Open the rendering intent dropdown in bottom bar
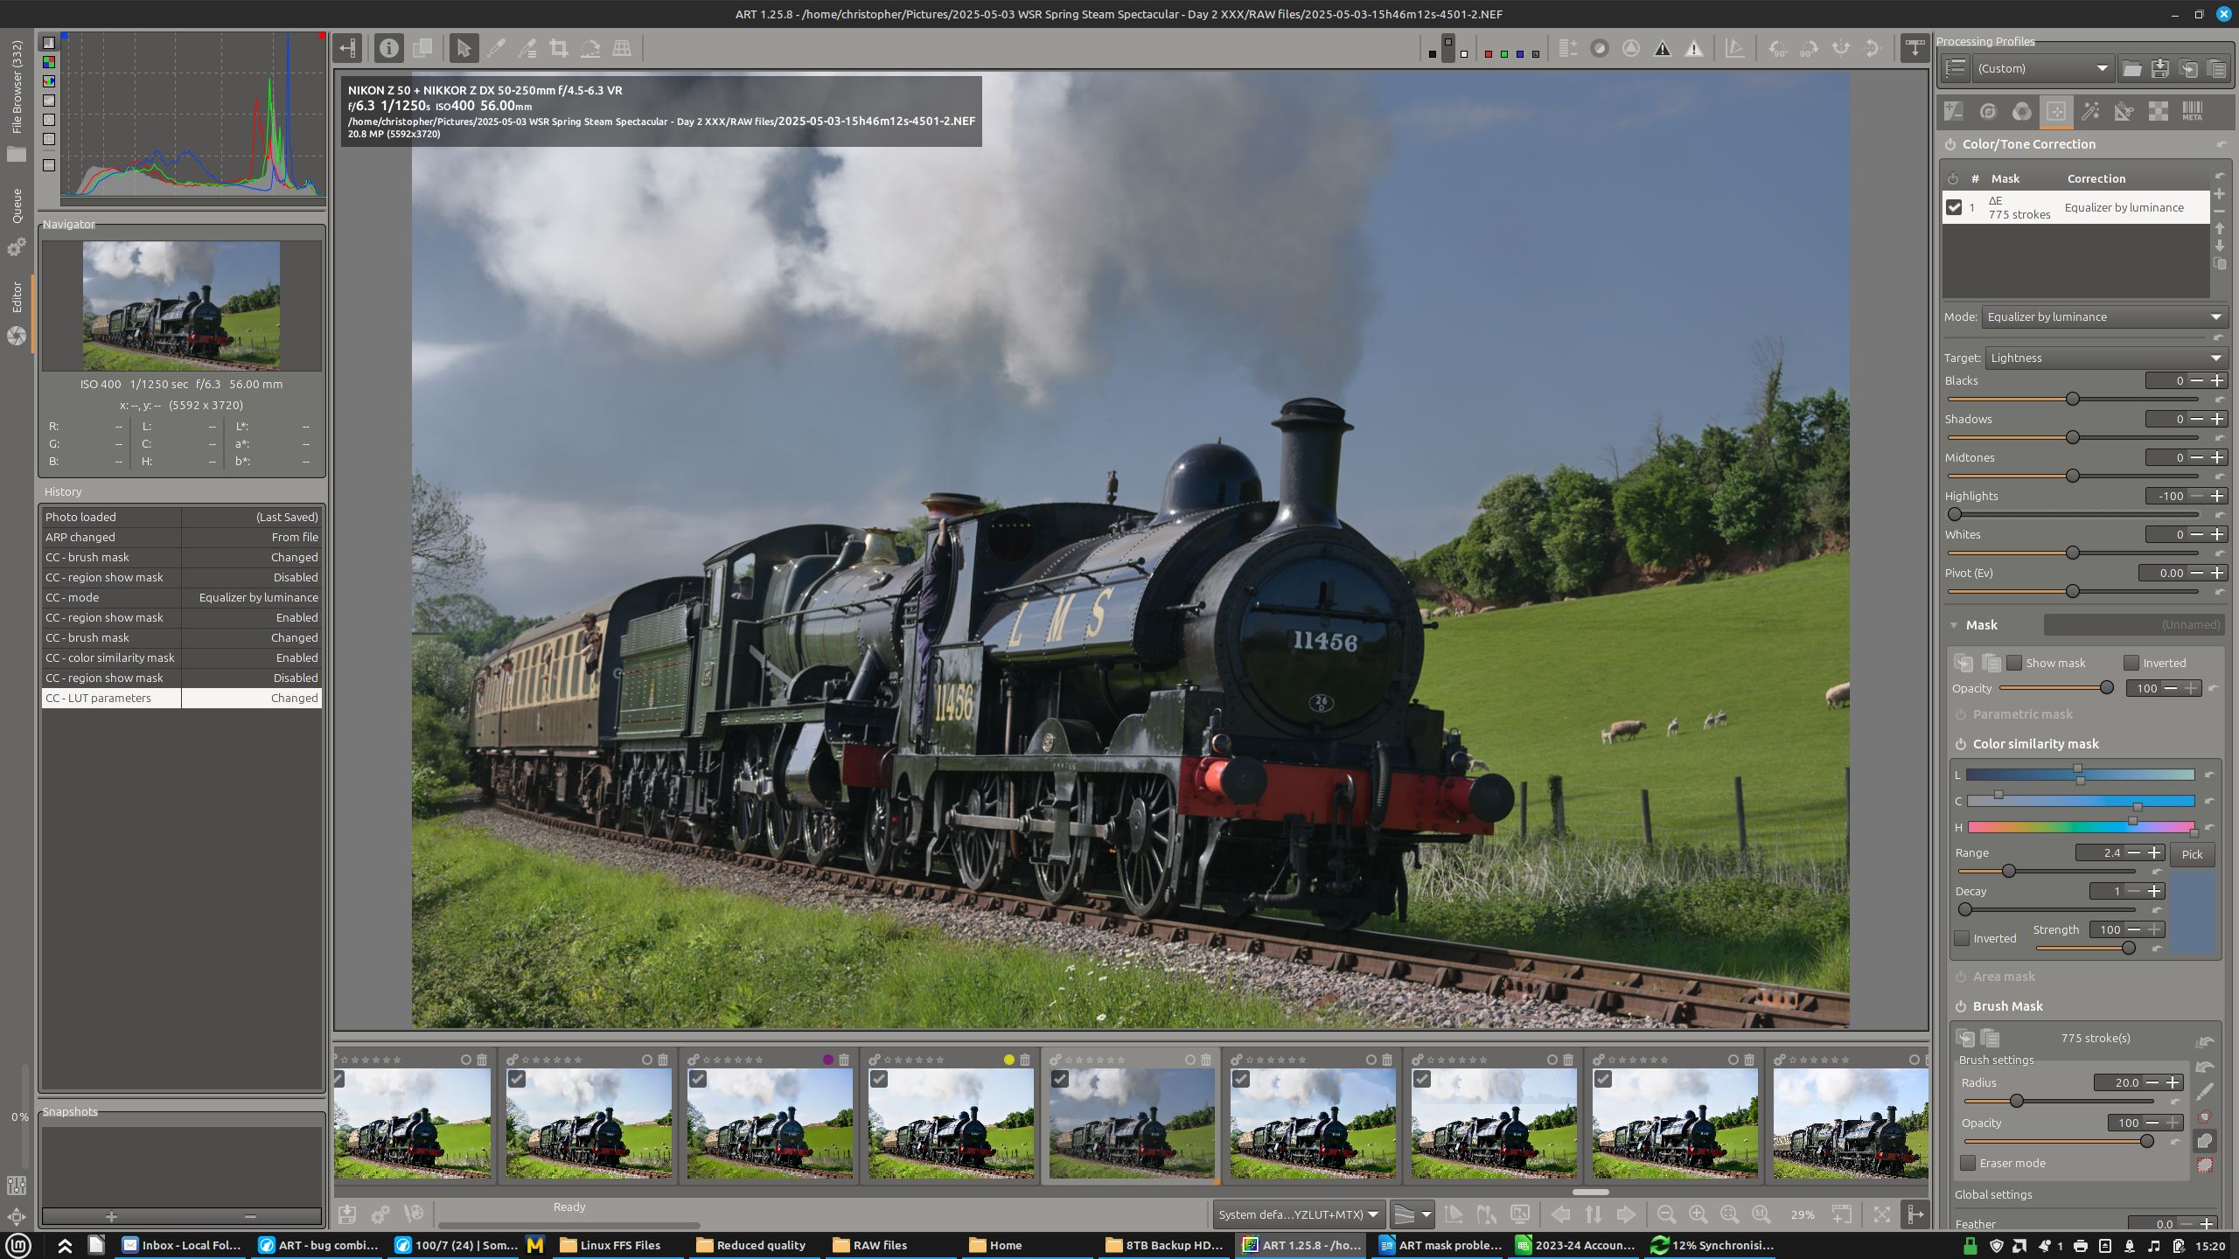2239x1259 pixels. [x=1412, y=1214]
